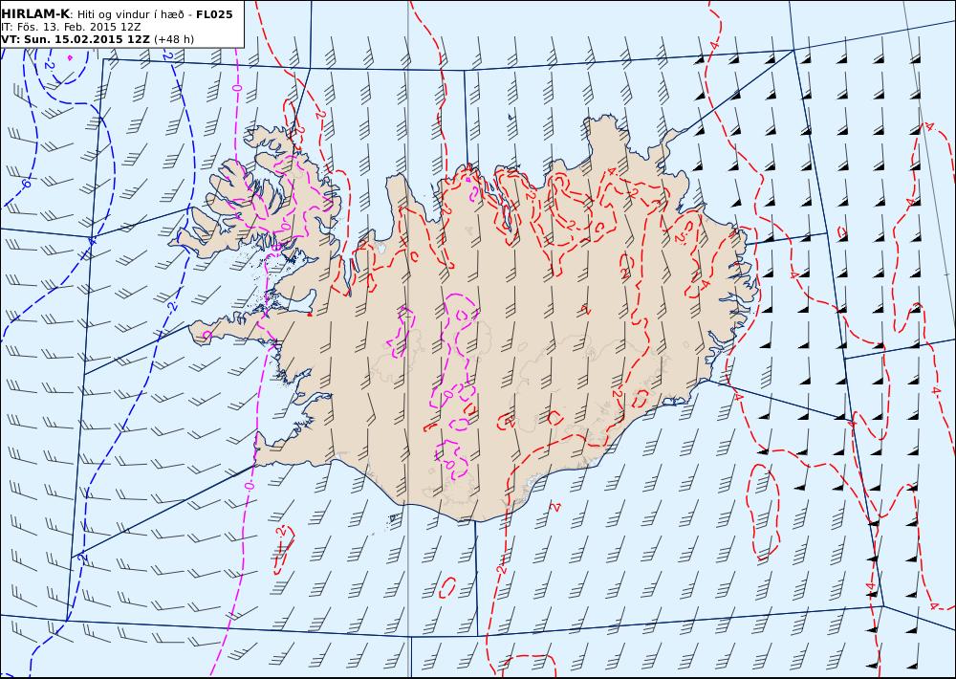The height and width of the screenshot is (679, 956).
Task: Click the "FL025" flight level label
Action: pyautogui.click(x=214, y=14)
